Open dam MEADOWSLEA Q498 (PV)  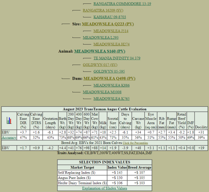pos(109,79)
